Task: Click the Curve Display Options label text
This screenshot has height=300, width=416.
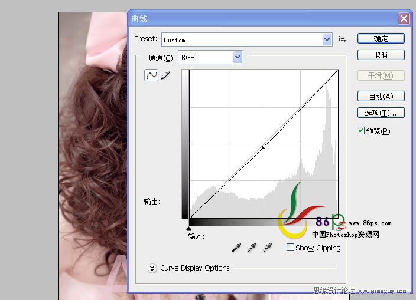Action: [195, 268]
